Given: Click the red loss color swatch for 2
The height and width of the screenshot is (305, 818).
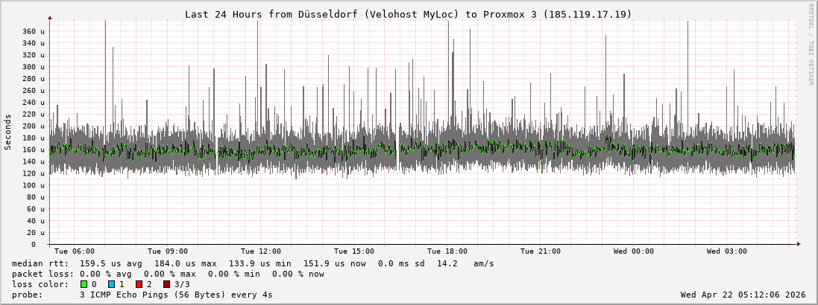Looking at the screenshot, I should (139, 284).
